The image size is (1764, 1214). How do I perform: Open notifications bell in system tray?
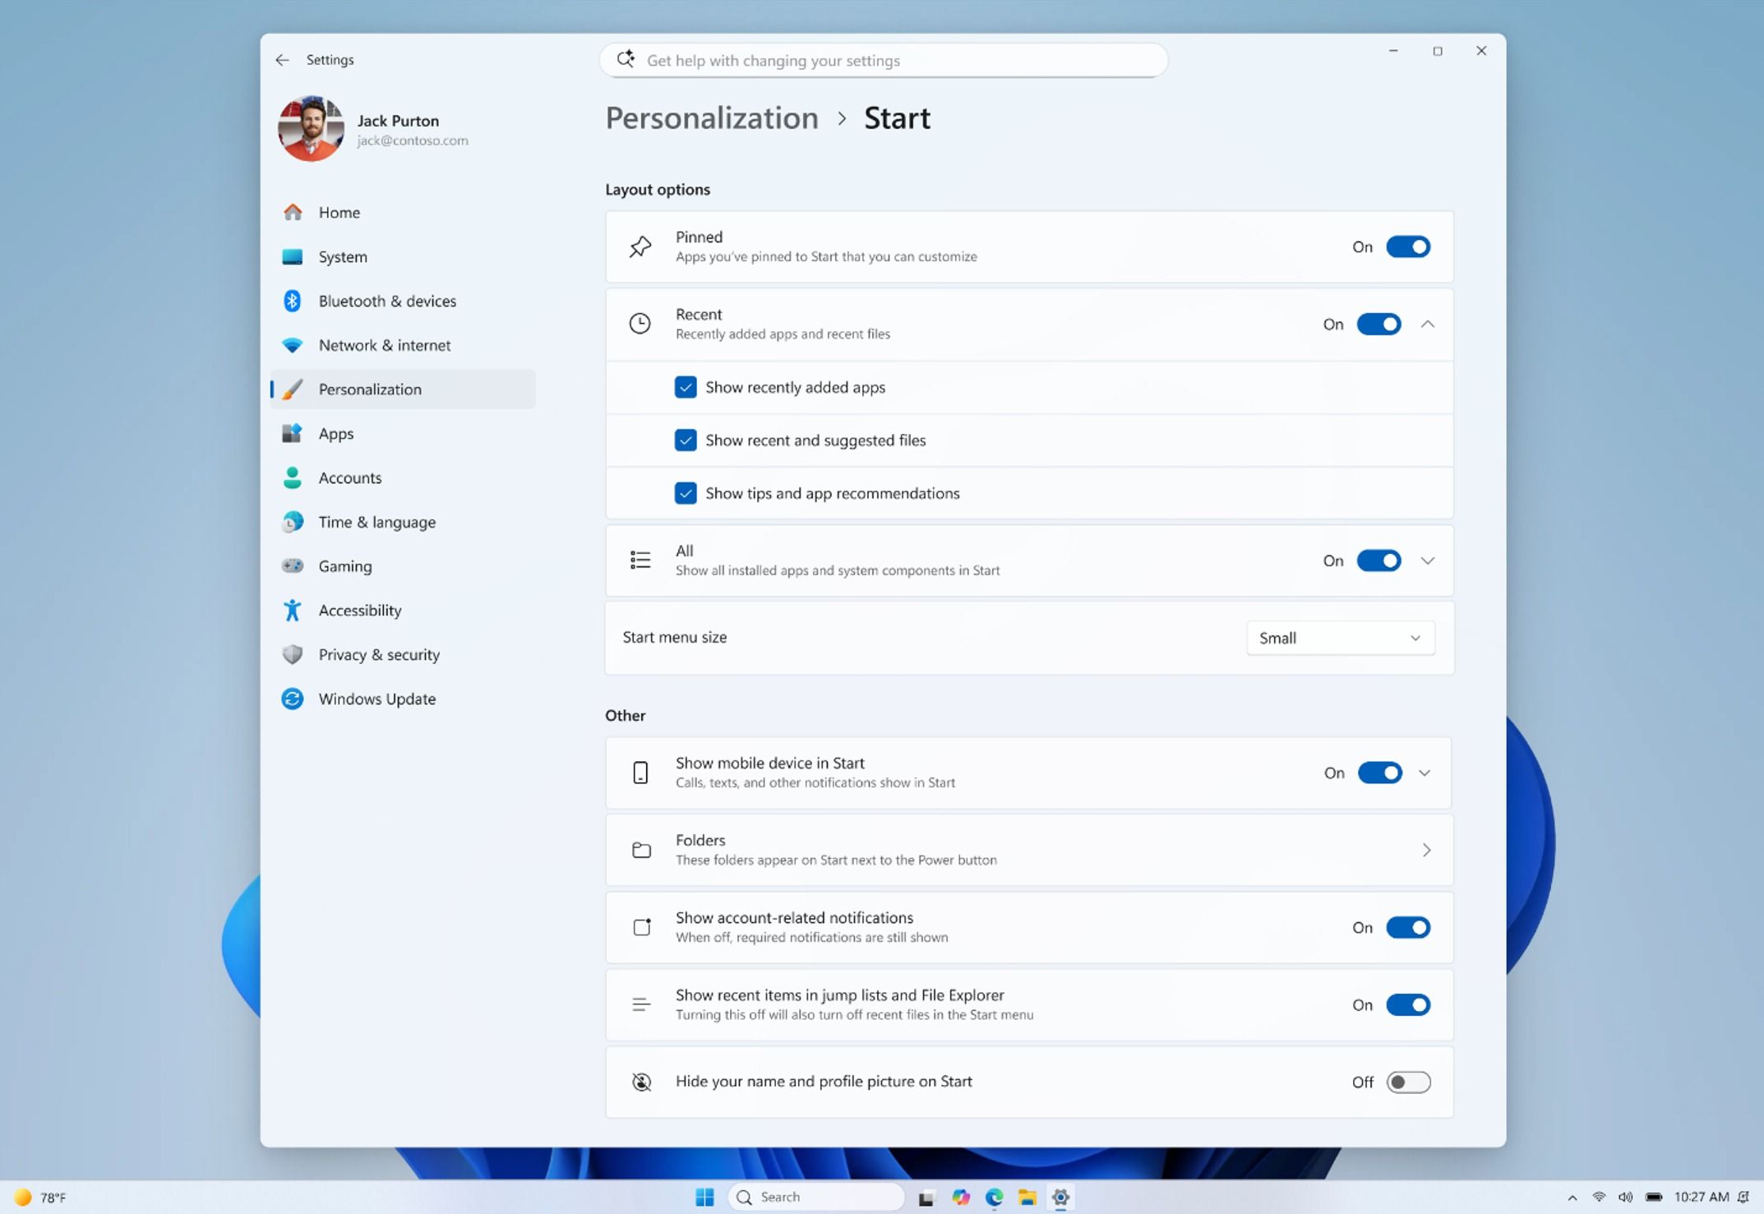(1744, 1198)
